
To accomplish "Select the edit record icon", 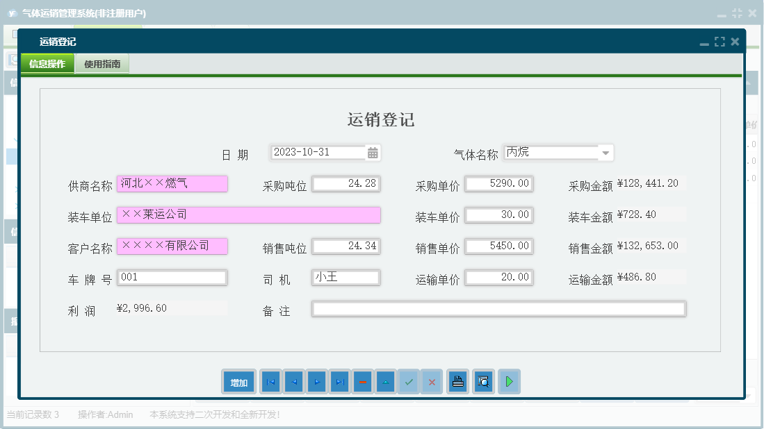I will click(385, 381).
